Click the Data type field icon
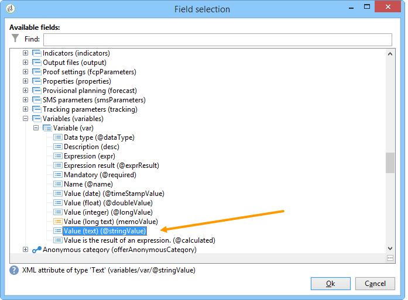This screenshot has width=408, height=300. [57, 137]
